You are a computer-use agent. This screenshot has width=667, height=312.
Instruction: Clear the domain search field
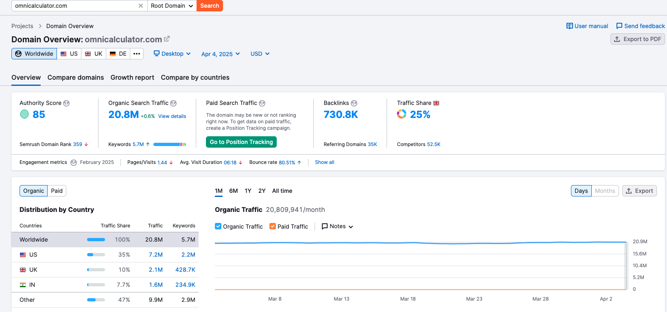click(141, 6)
